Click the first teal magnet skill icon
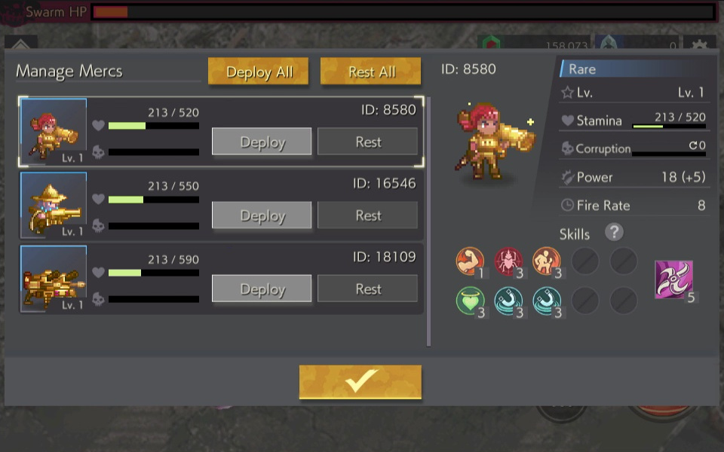The height and width of the screenshot is (452, 724). (x=508, y=301)
